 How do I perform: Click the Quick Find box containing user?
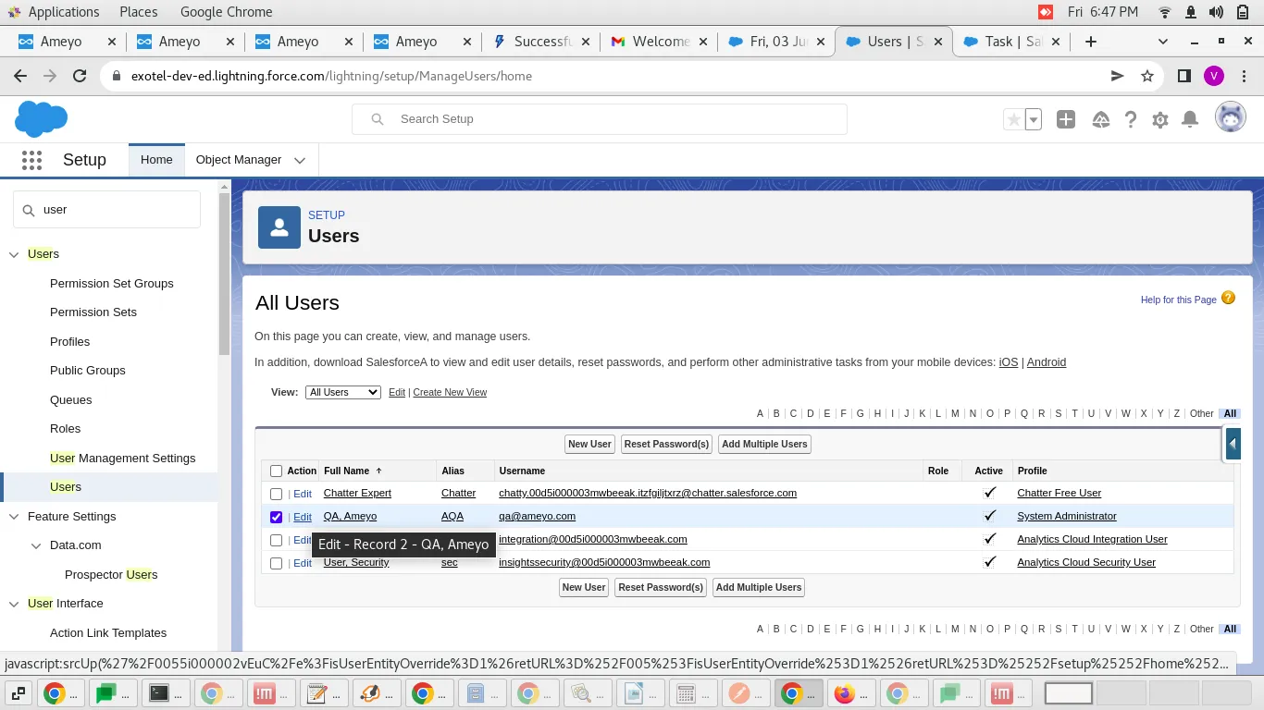[106, 210]
